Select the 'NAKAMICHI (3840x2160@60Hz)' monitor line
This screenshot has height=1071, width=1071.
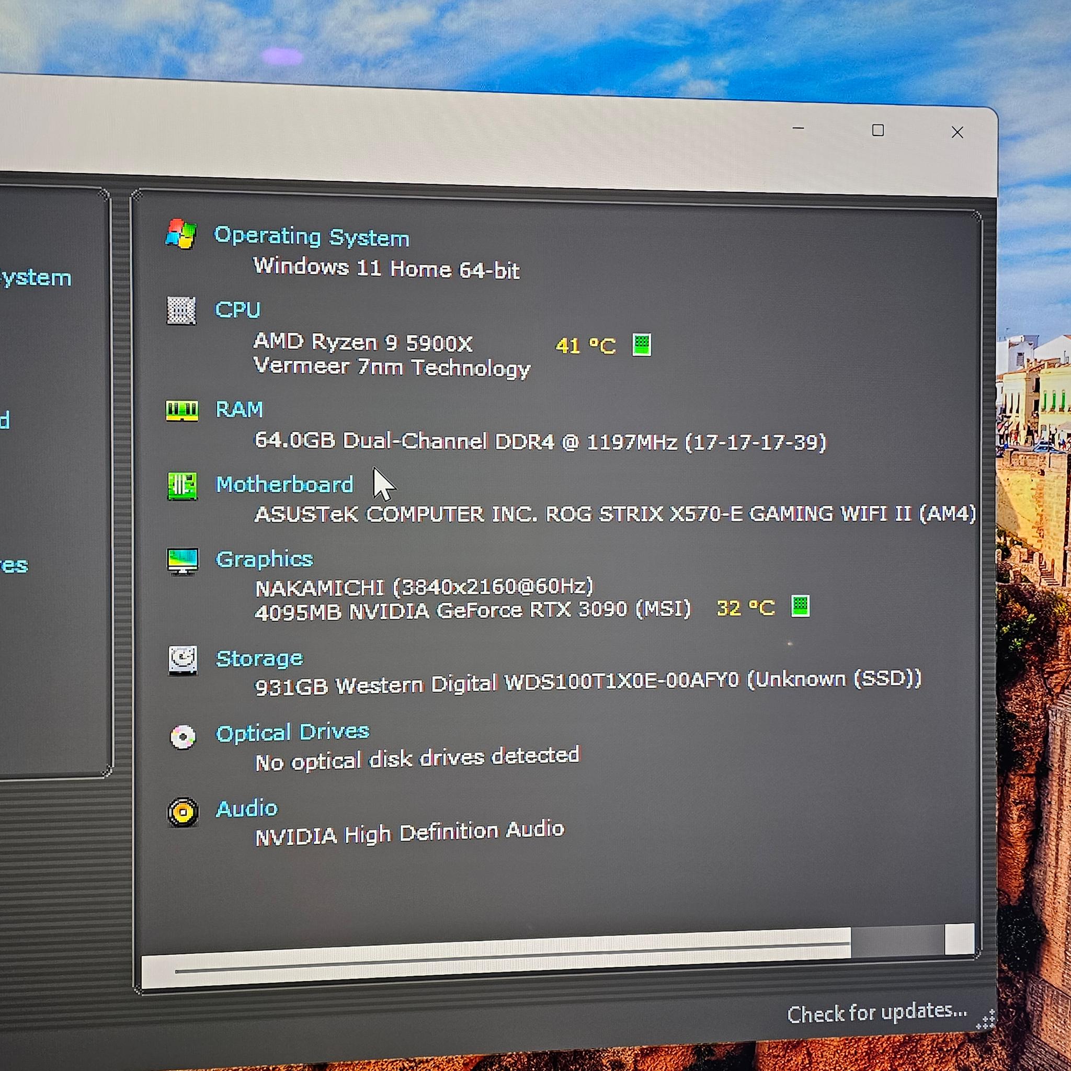[424, 587]
